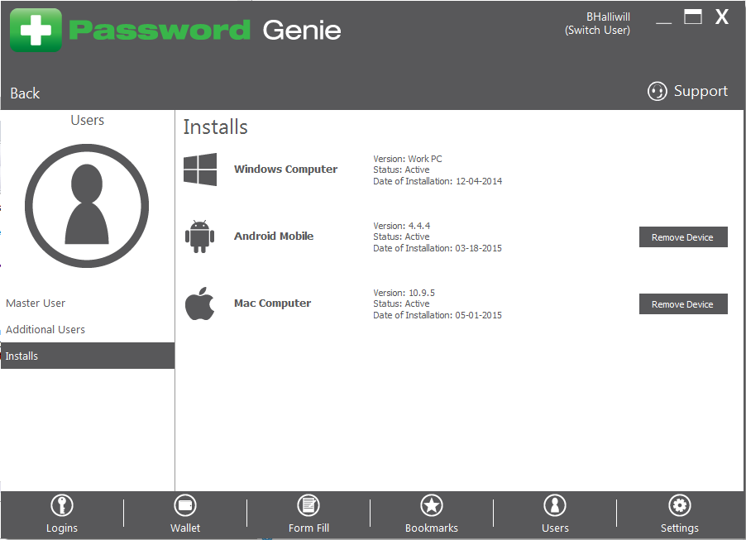Open the Settings gear icon

[679, 505]
